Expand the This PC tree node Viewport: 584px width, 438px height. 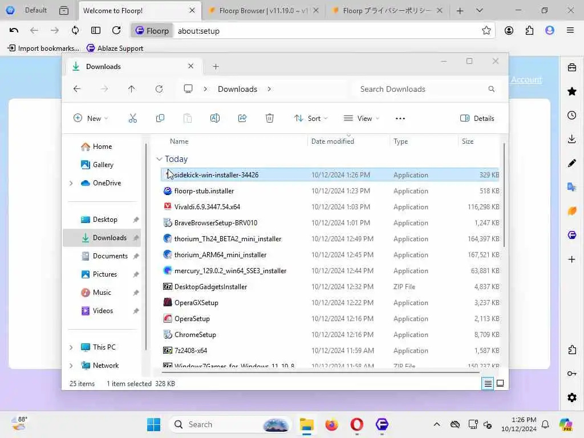tap(71, 347)
